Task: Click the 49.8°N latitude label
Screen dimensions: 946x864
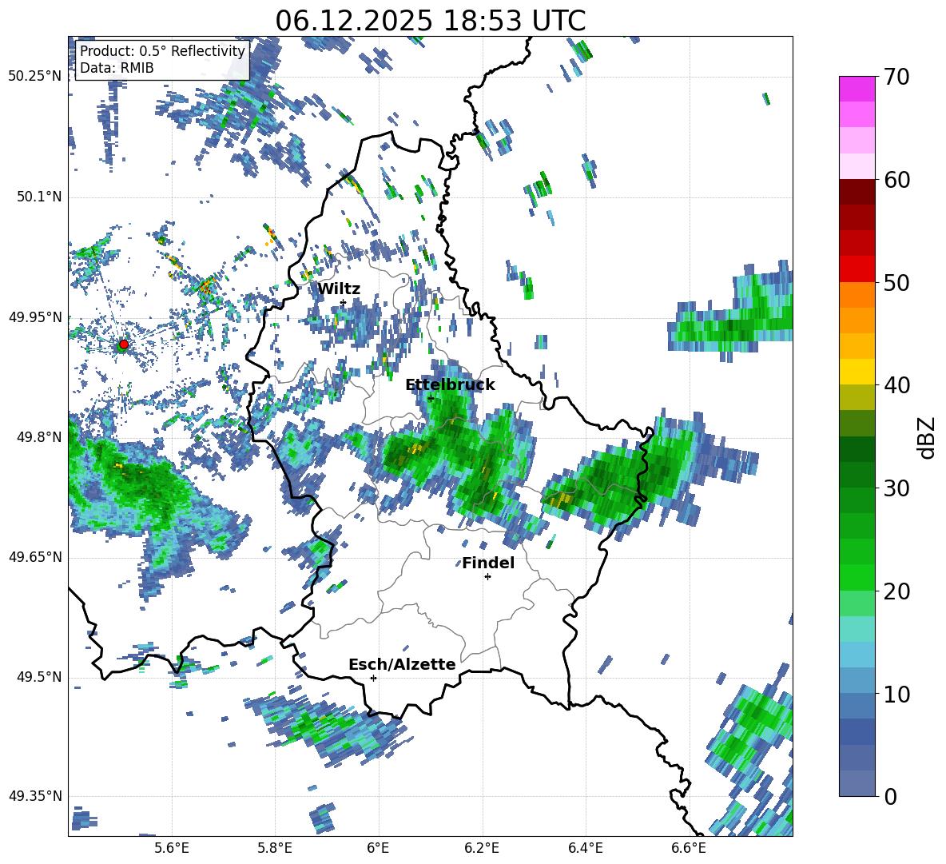Action: (x=40, y=437)
